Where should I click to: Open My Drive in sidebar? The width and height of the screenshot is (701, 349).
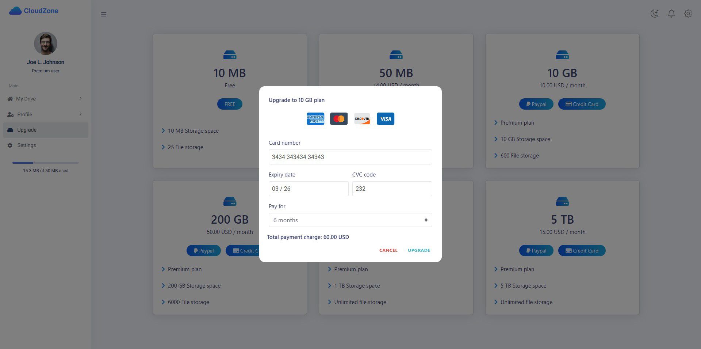[x=46, y=99]
